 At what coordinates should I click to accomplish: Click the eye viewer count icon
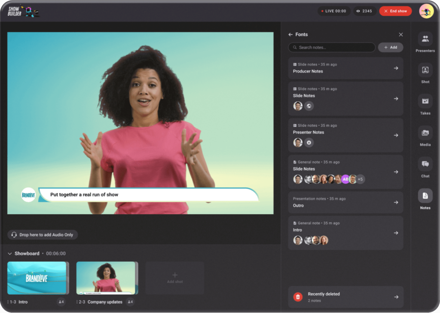point(357,11)
